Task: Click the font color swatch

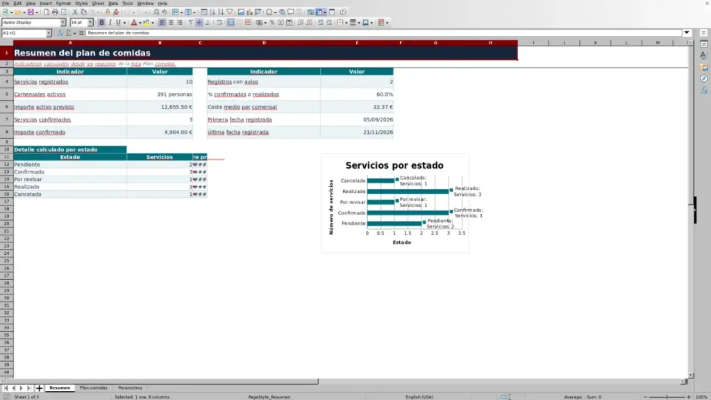Action: [134, 23]
